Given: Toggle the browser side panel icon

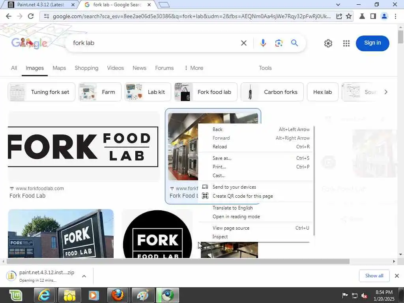Looking at the screenshot, I should coord(373,16).
